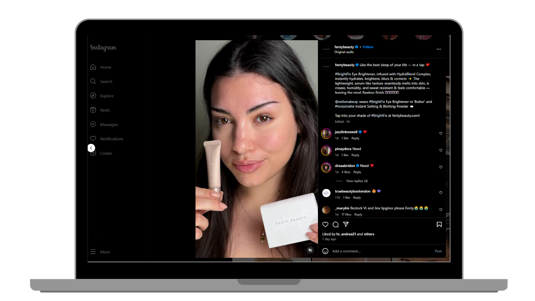
Task: Click the Notifications heart icon
Action: (93, 138)
